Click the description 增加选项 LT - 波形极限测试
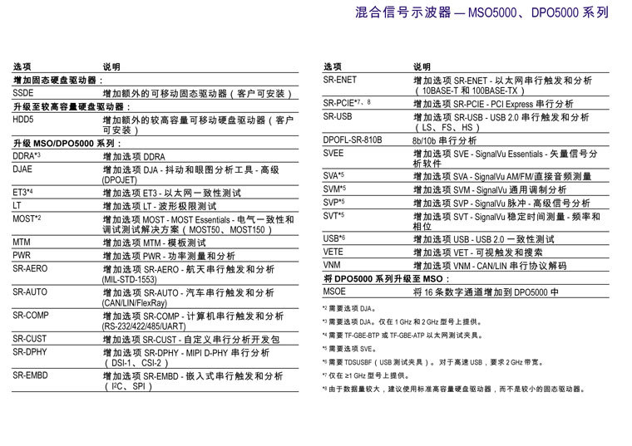 [x=160, y=206]
